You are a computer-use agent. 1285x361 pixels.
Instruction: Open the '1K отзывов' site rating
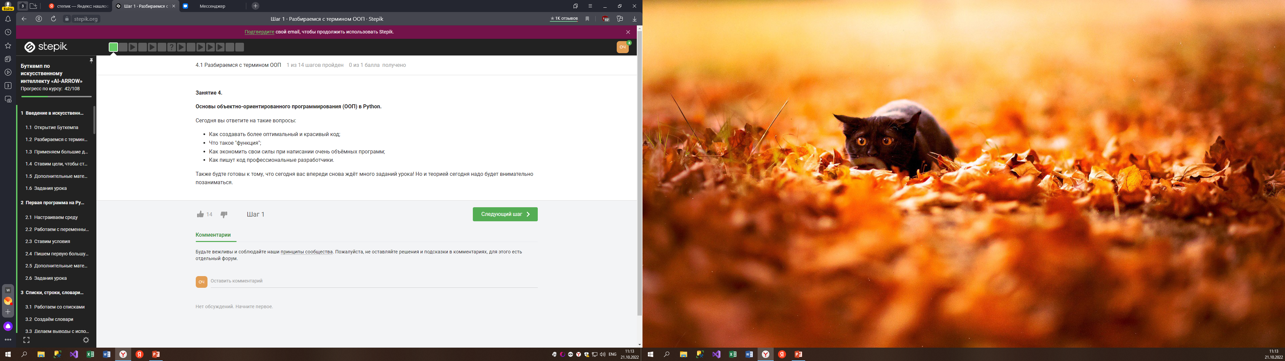coord(564,19)
